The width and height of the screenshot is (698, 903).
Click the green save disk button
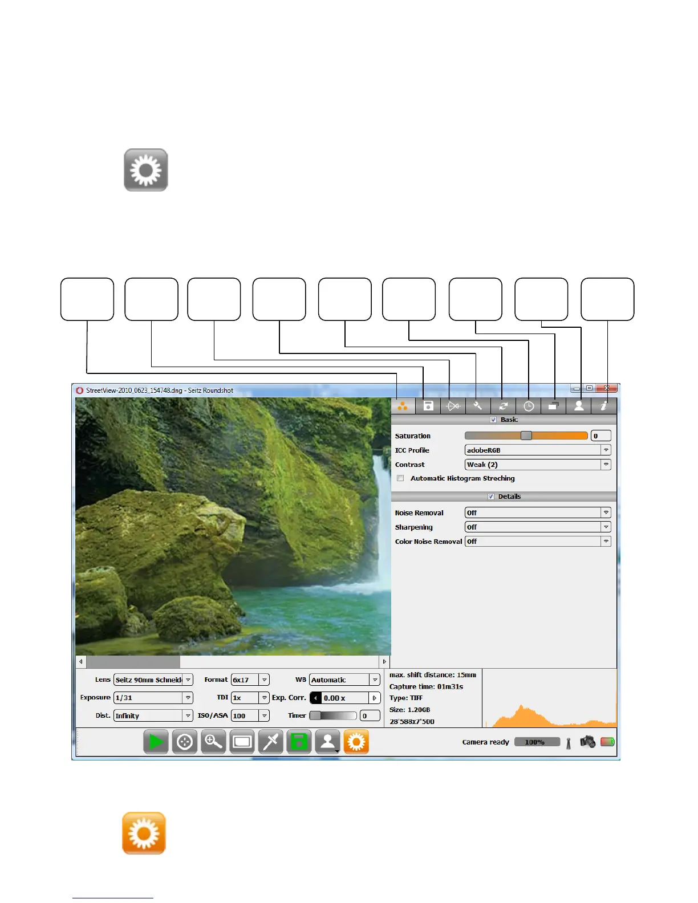[x=299, y=742]
